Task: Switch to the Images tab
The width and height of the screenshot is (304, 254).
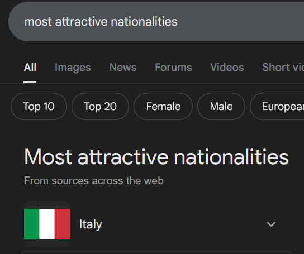Action: 73,68
